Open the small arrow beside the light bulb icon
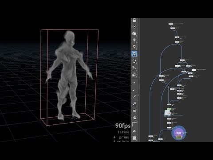 (137, 42)
